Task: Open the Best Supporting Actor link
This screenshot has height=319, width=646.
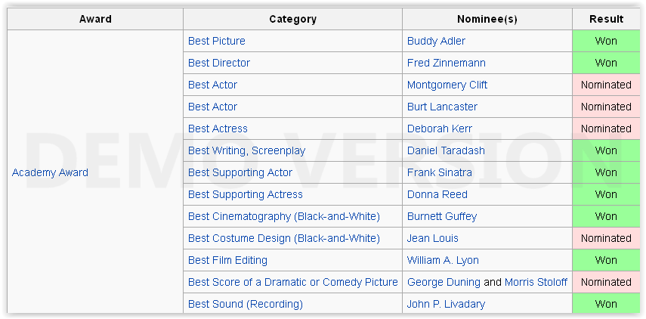Action: (240, 172)
